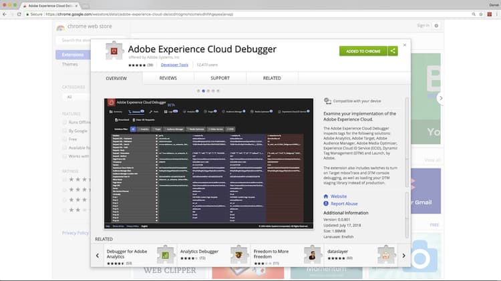Click the secure padlock in the address bar
The height and width of the screenshot is (281, 501).
(x=27, y=14)
